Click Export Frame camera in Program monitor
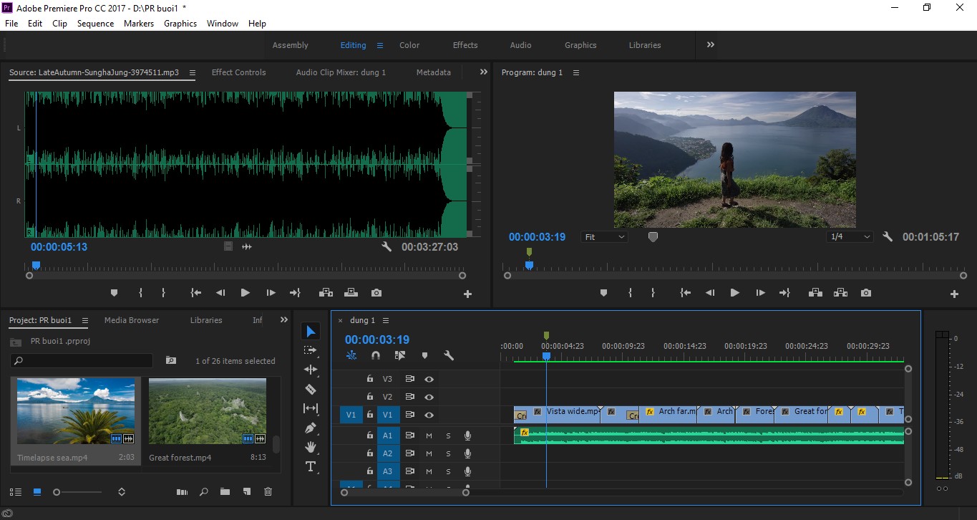This screenshot has height=520, width=977. (866, 293)
